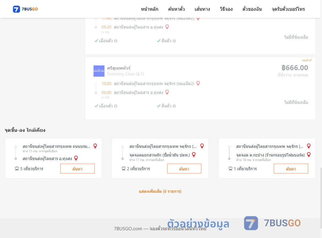Click map pin next to 05:20 ทุ่งสง station
The image size is (322, 238).
point(167,27)
